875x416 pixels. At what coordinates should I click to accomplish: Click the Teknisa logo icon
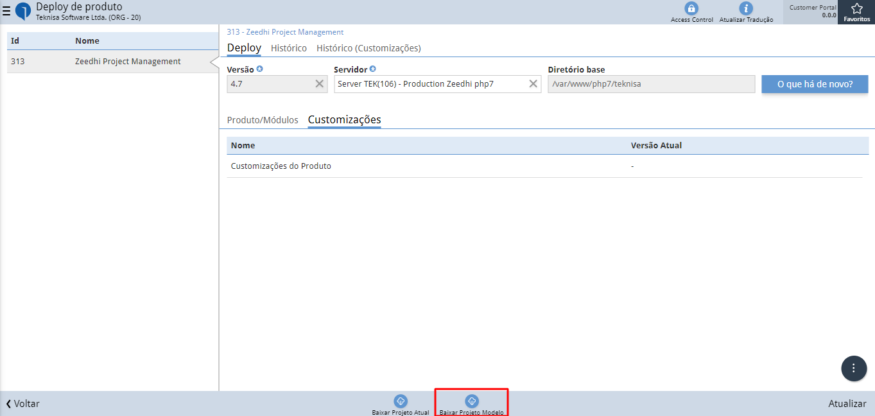[23, 11]
